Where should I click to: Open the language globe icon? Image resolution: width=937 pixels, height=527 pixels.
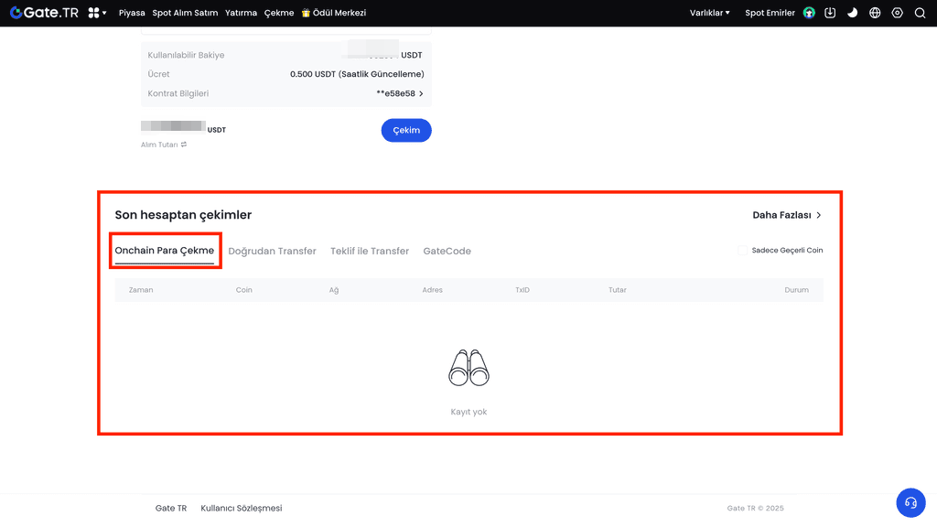(x=875, y=13)
